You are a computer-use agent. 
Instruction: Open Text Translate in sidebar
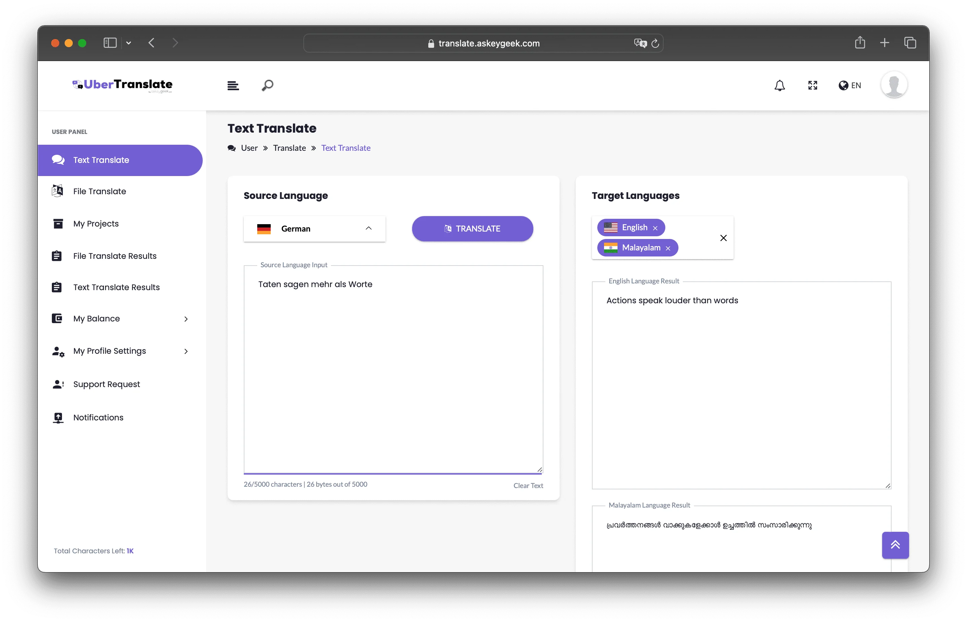click(120, 160)
